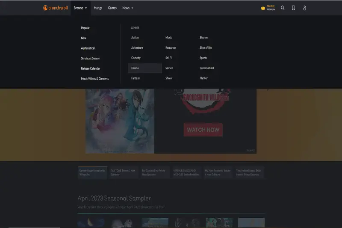Screen dimensions: 342x228
Task: Collapse the Browse dropdown menu
Action: [x=80, y=8]
